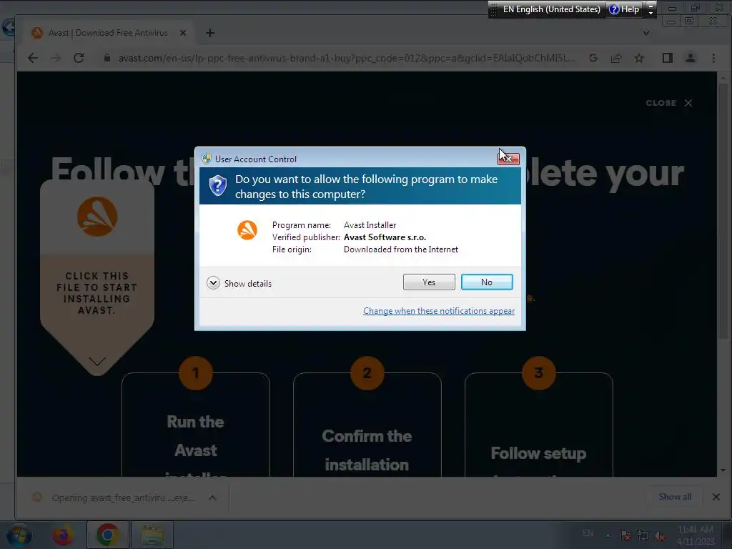Screen dimensions: 732x549
Task: Click Yes in User Account Control dialog
Action: (x=429, y=282)
